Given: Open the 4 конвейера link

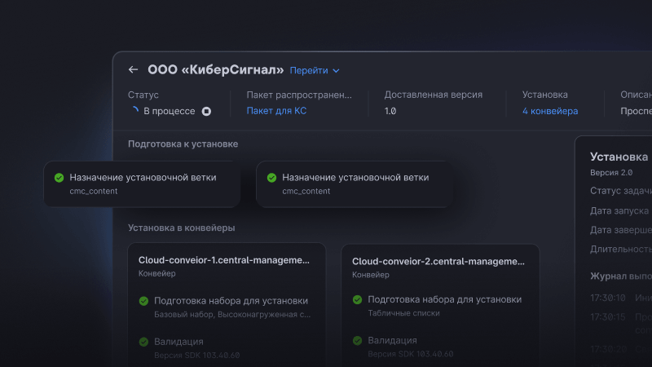Looking at the screenshot, I should point(550,111).
